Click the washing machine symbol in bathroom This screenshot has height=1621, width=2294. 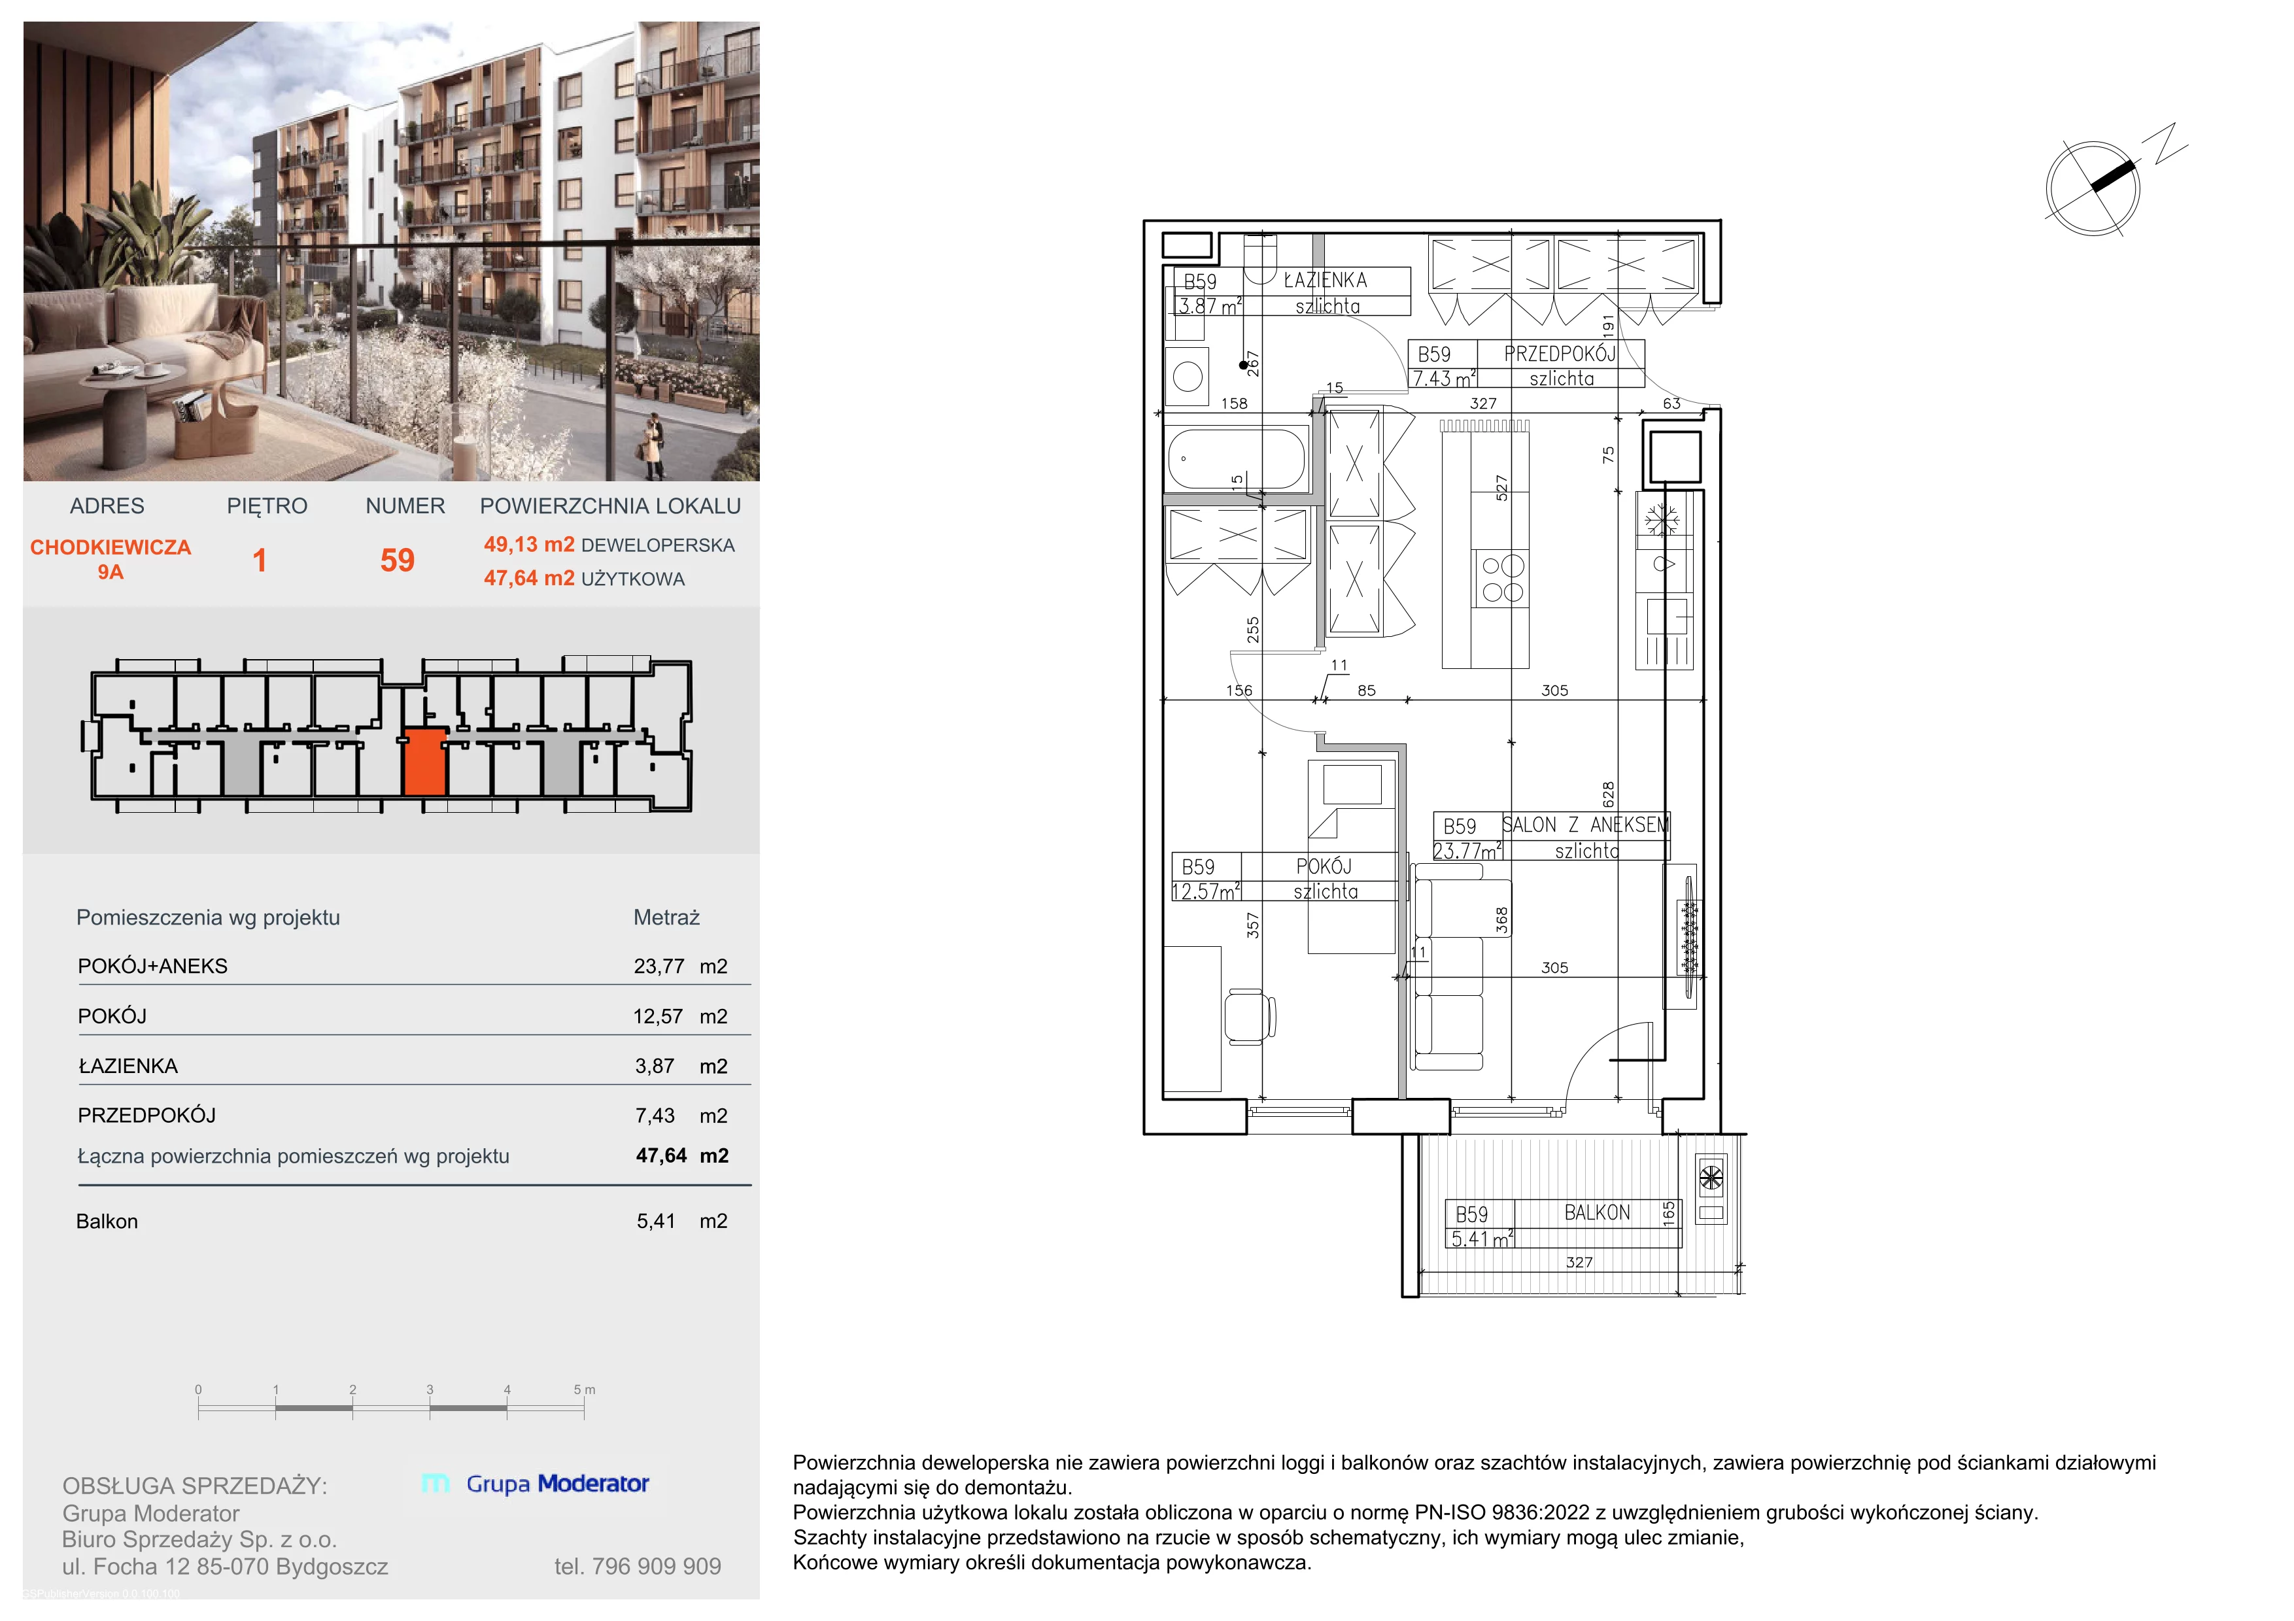point(1188,377)
